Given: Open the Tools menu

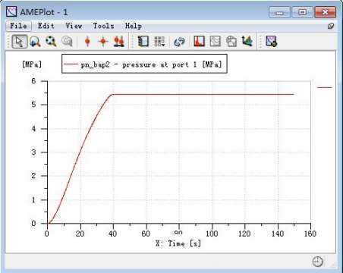Looking at the screenshot, I should 103,26.
